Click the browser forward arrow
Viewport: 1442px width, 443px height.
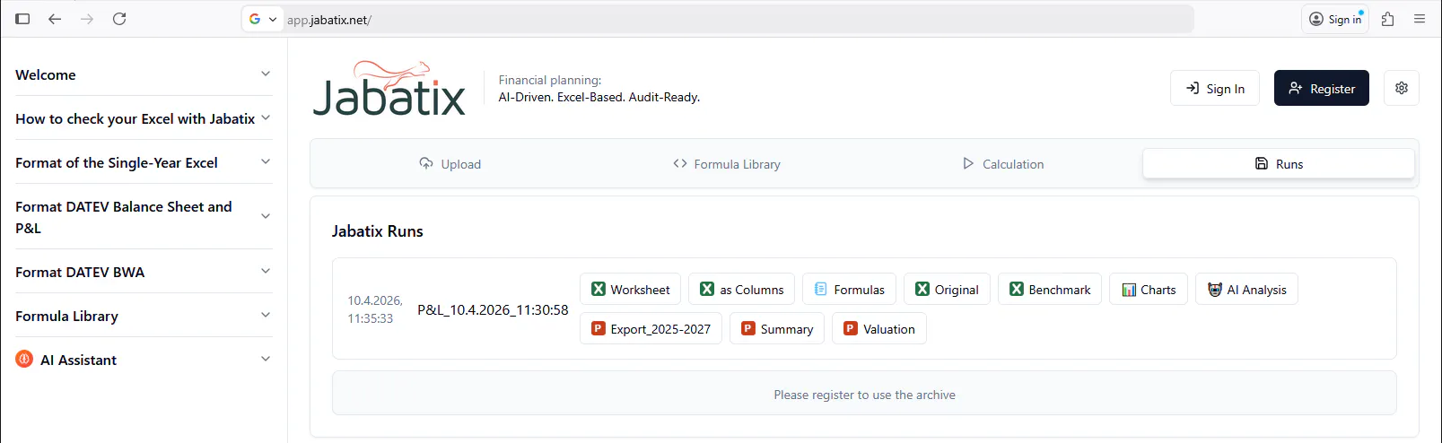pos(87,19)
